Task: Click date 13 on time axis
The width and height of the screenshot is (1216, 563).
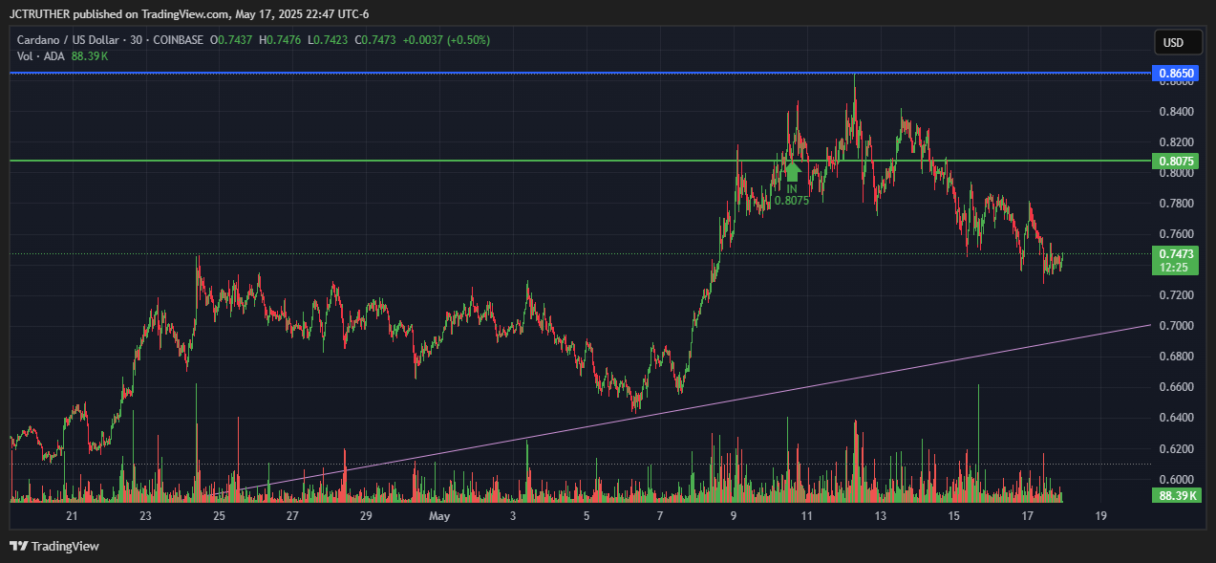Action: [881, 516]
